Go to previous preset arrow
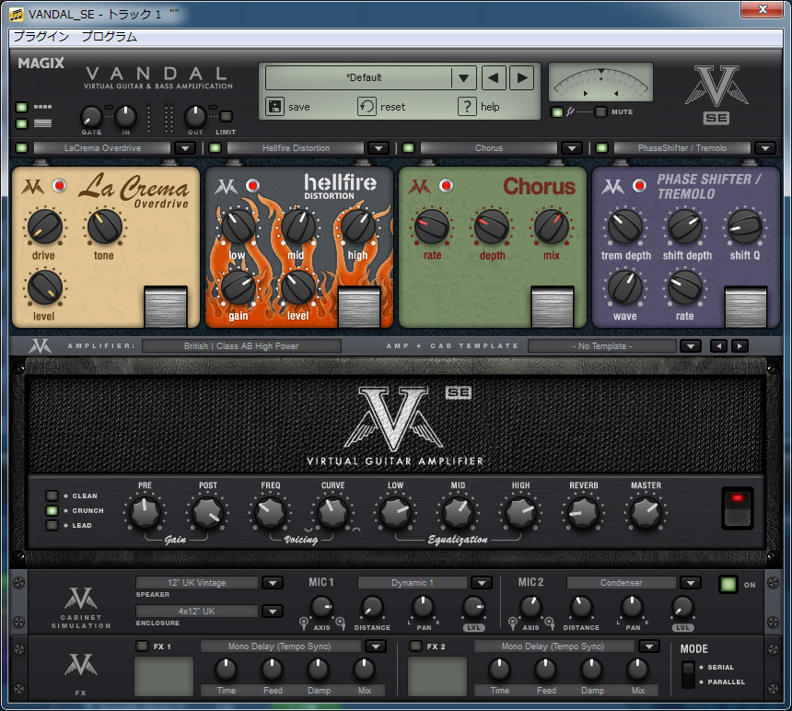Image resolution: width=792 pixels, height=711 pixels. tap(494, 77)
